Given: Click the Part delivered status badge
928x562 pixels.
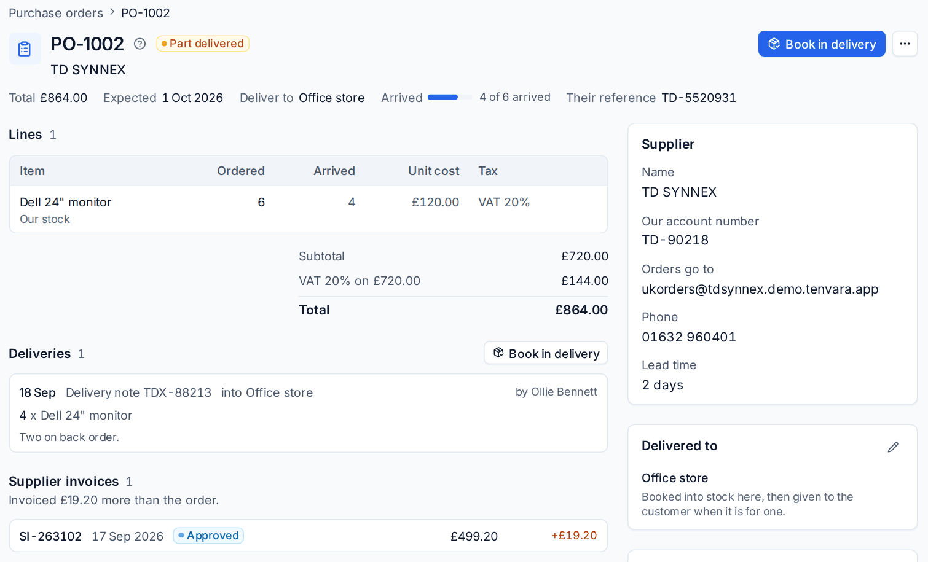Looking at the screenshot, I should tap(203, 44).
